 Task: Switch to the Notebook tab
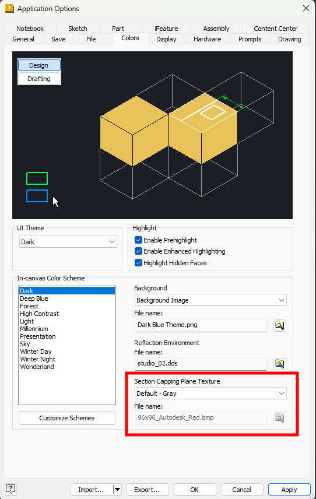30,29
